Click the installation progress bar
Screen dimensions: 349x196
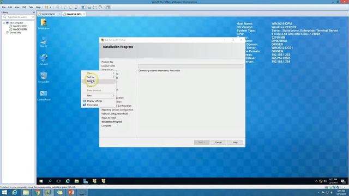pyautogui.click(x=190, y=66)
